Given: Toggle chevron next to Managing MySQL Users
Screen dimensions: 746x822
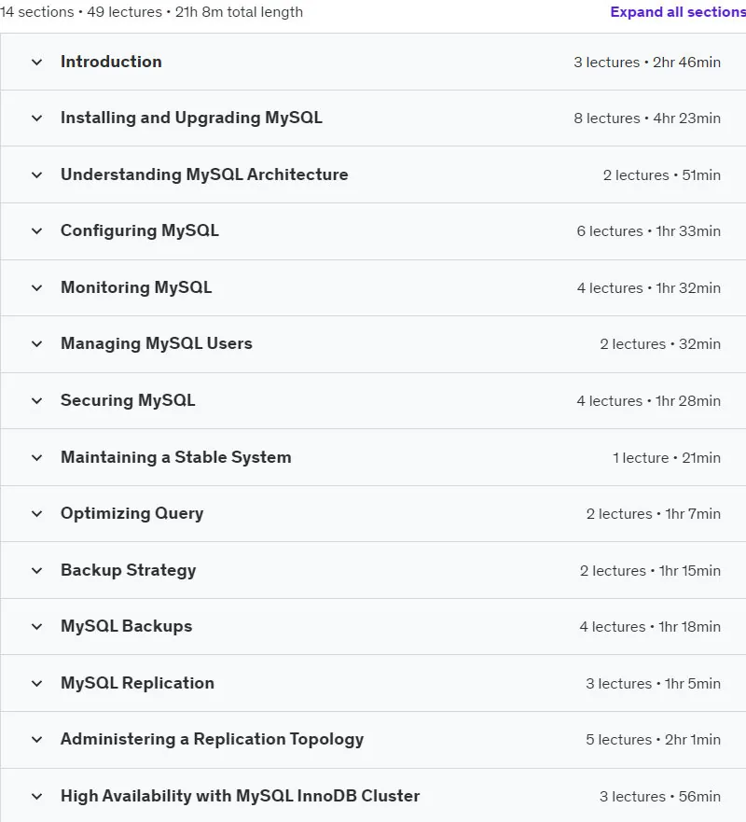Looking at the screenshot, I should click(36, 344).
